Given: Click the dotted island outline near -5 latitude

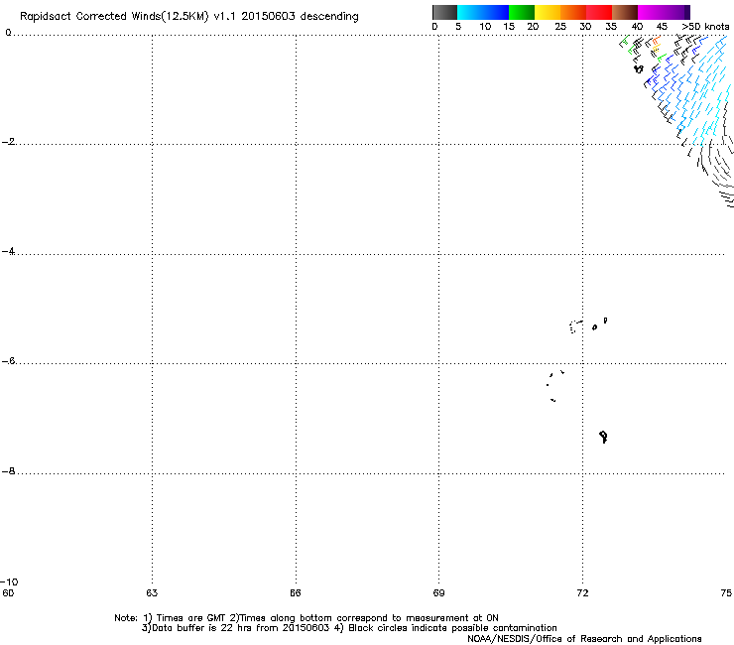Looking at the screenshot, I should tap(575, 326).
